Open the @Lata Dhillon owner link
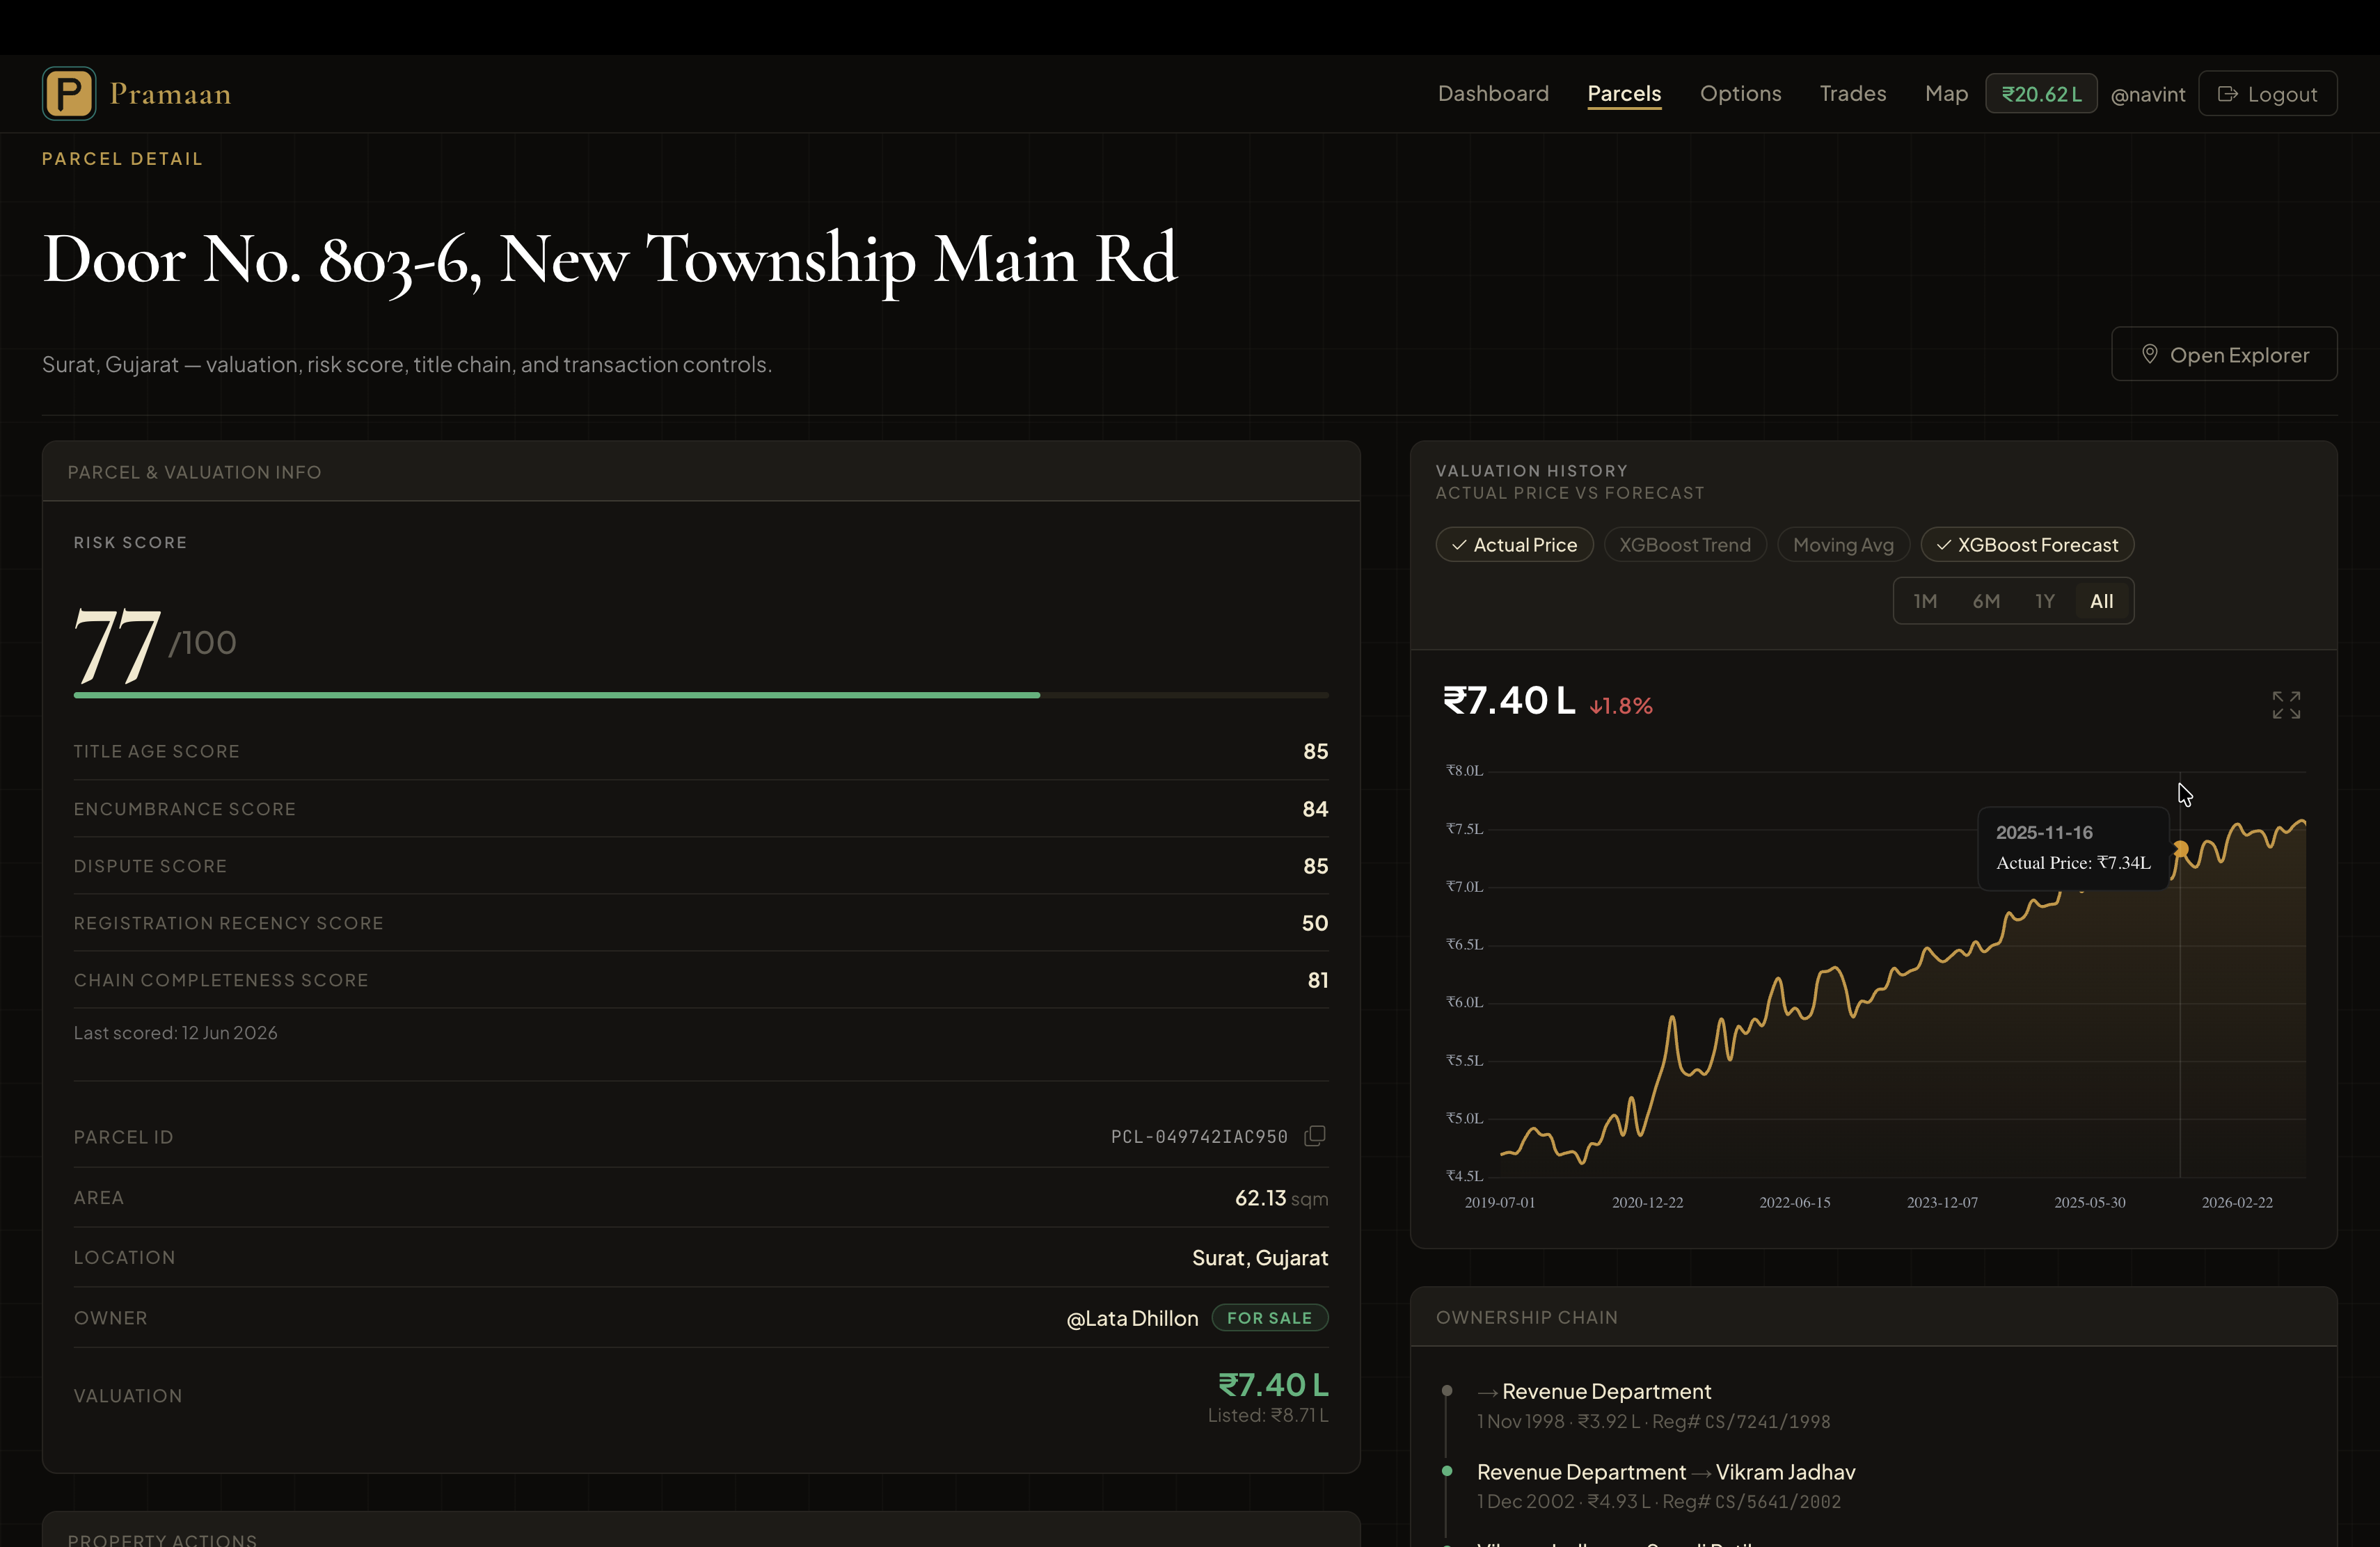Viewport: 2380px width, 1547px height. pos(1132,1318)
